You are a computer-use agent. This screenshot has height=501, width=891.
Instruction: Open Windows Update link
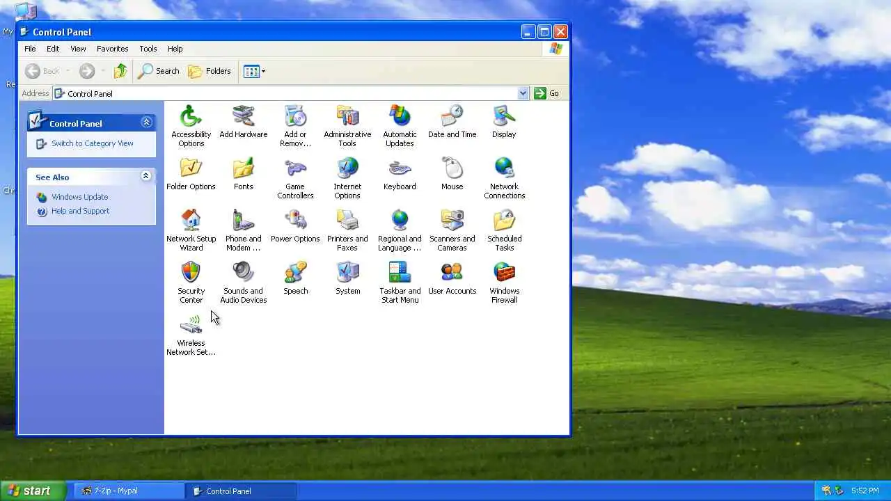click(79, 197)
